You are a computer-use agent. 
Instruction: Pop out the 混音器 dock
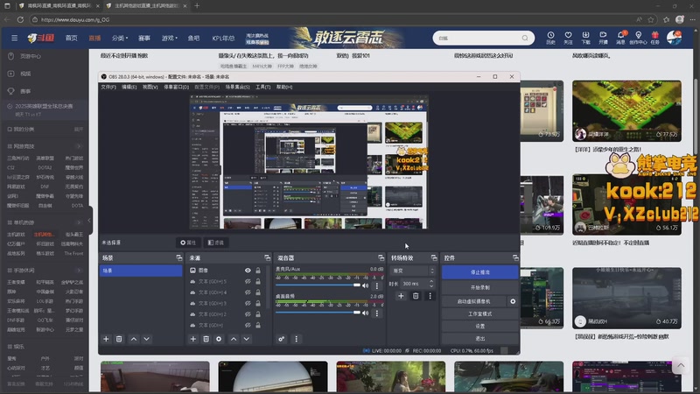(381, 257)
